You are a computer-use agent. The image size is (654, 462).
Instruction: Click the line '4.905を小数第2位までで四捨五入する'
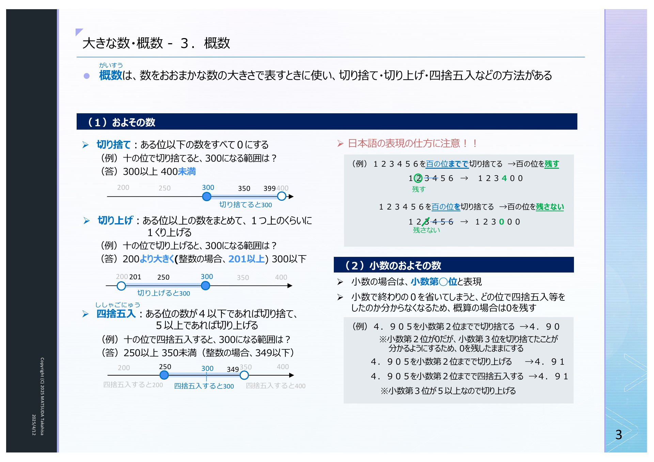(x=447, y=376)
